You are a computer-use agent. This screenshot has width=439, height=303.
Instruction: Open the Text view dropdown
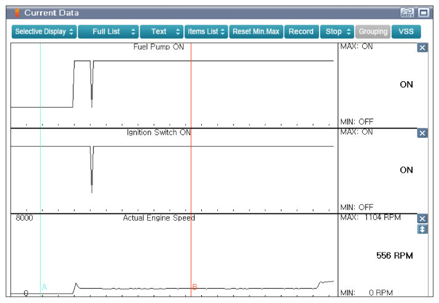(x=161, y=31)
